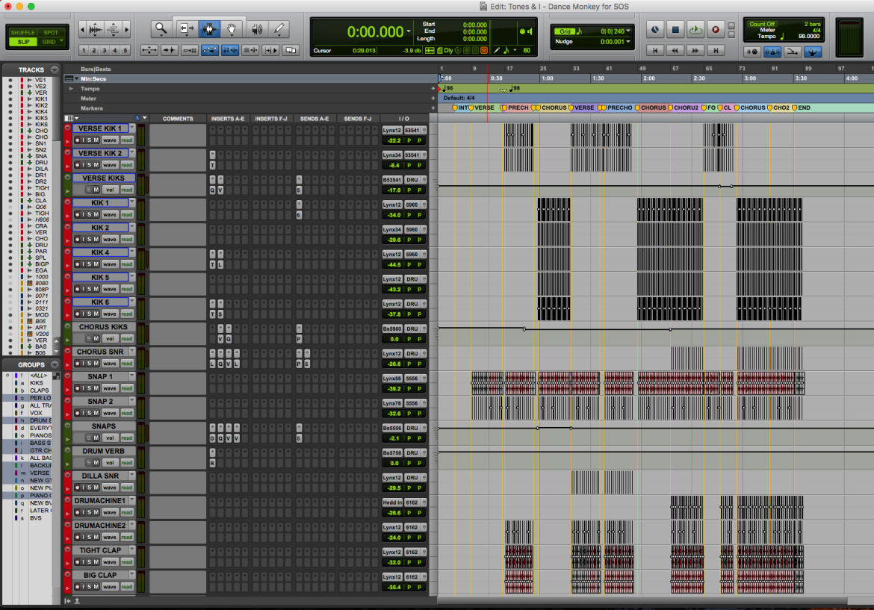Record-enable the SNAP 1 track
Screen dimensions: 874x610
click(78, 388)
